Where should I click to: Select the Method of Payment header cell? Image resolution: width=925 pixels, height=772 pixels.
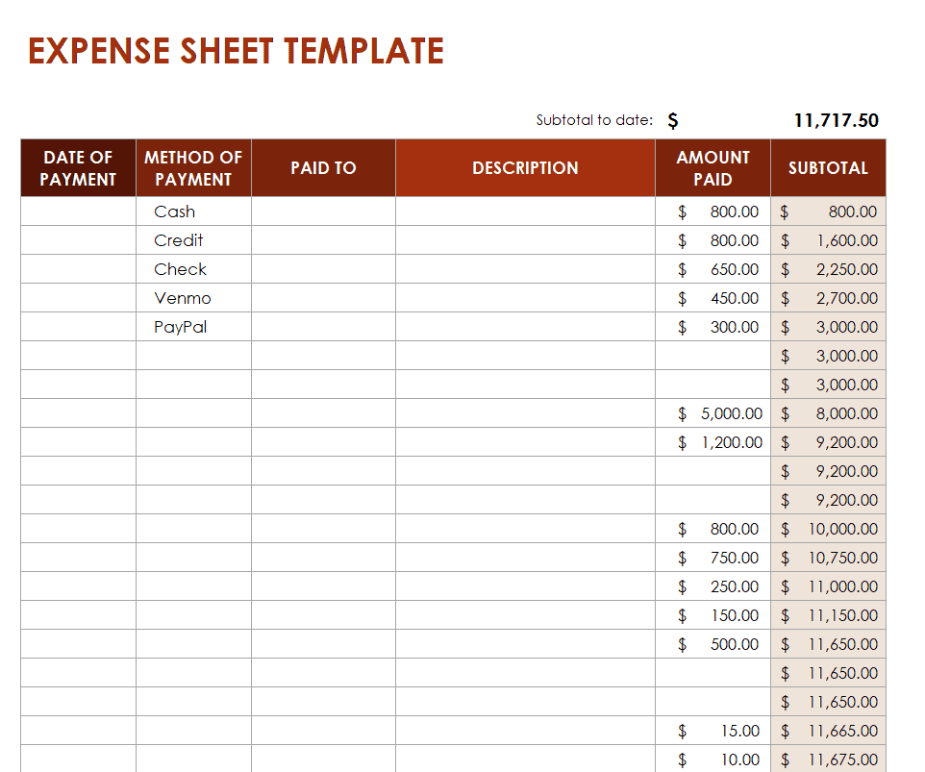pos(193,168)
